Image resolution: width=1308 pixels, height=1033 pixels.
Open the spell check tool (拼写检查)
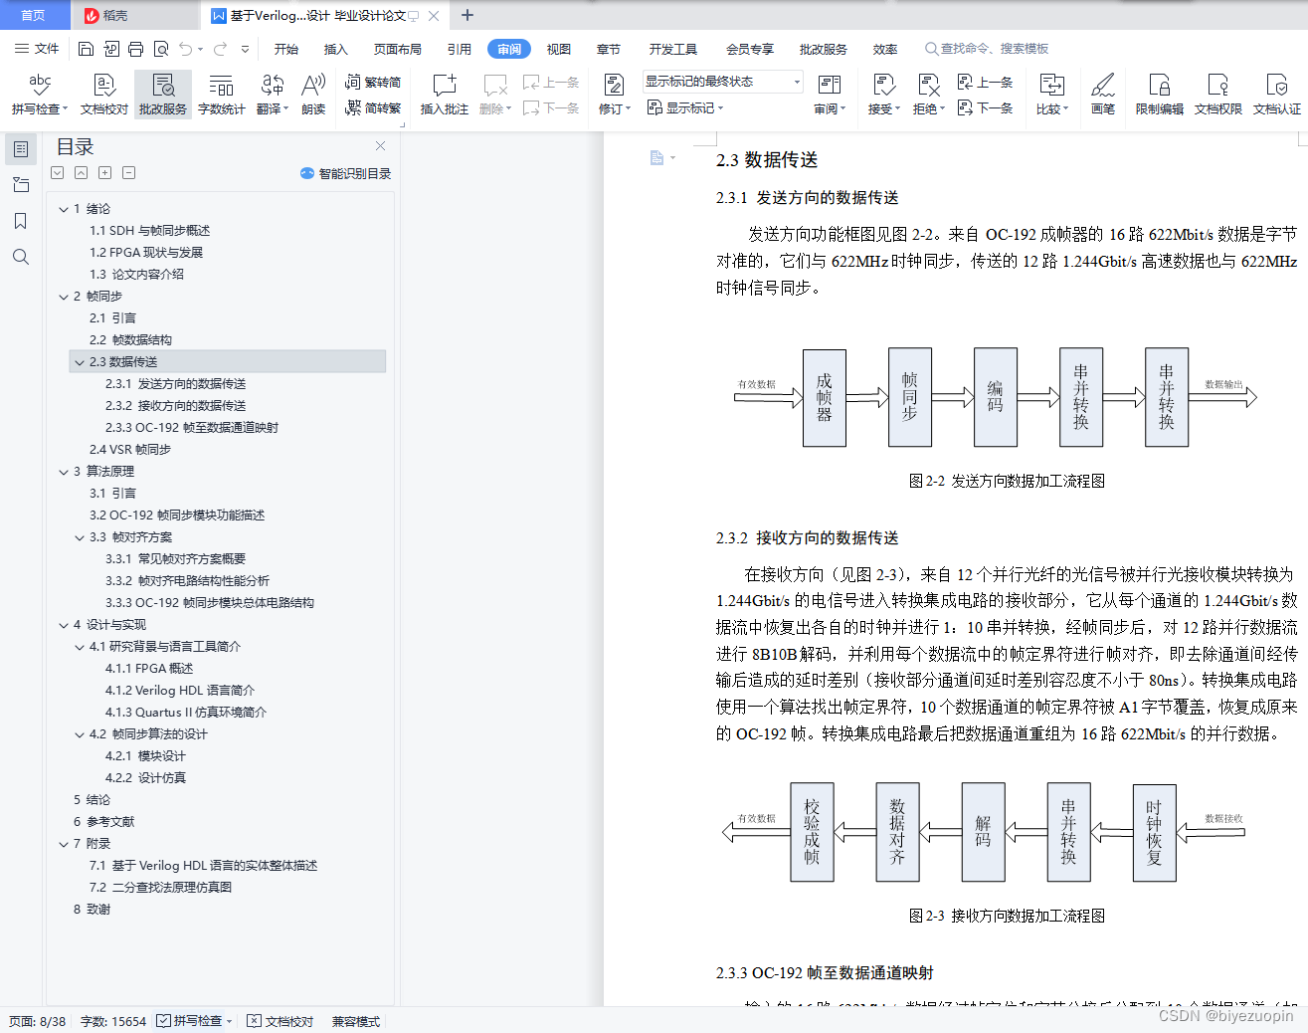[40, 94]
